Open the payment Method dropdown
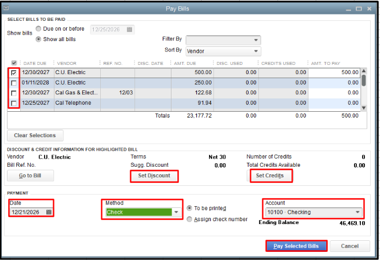380x260 pixels. coord(143,212)
